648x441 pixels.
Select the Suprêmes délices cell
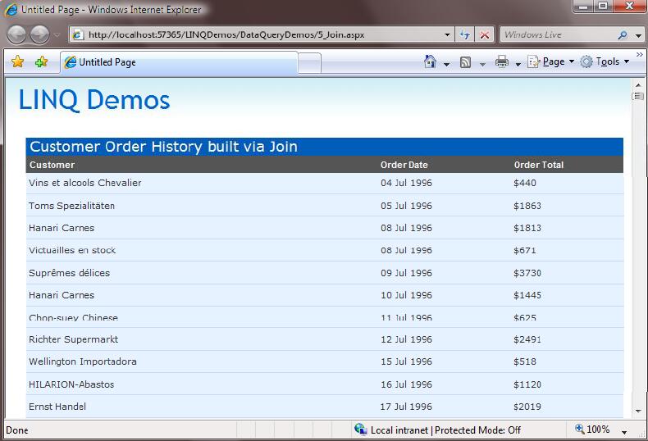click(x=70, y=273)
